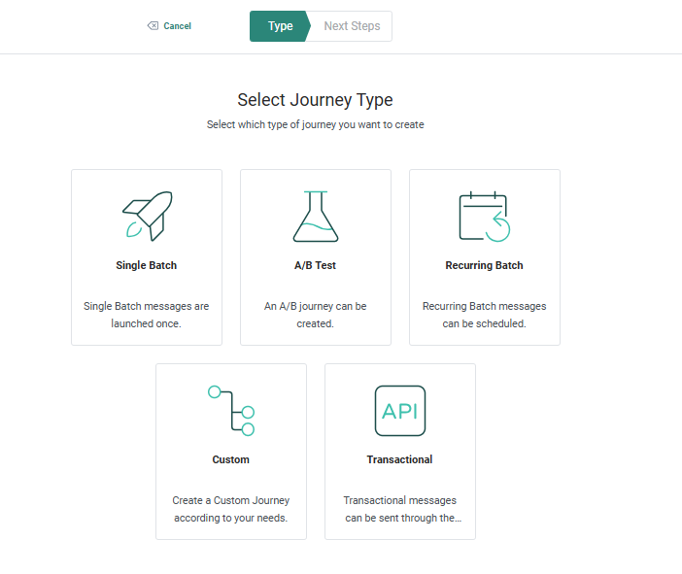Viewport: 682px width, 574px height.
Task: Cancel the journey creation
Action: (177, 26)
